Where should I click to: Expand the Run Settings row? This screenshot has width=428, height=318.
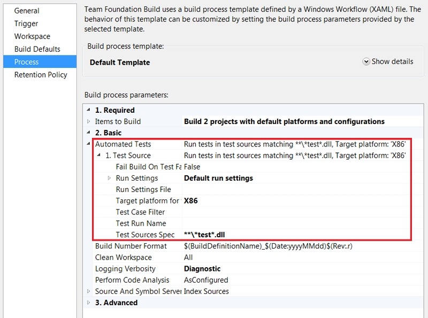(109, 178)
